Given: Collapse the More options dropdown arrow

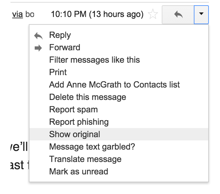Looking at the screenshot, I should [x=201, y=15].
